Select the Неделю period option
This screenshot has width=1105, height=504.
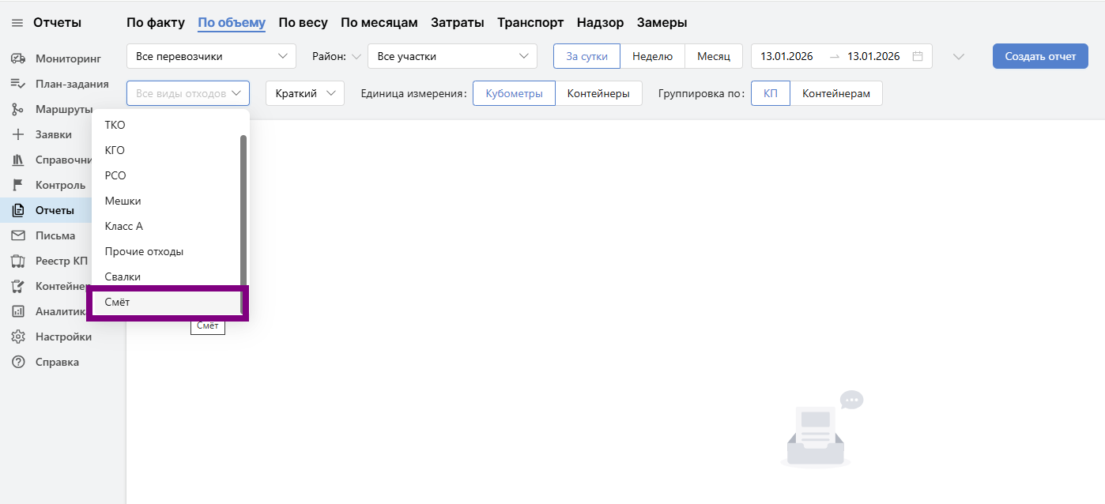653,55
